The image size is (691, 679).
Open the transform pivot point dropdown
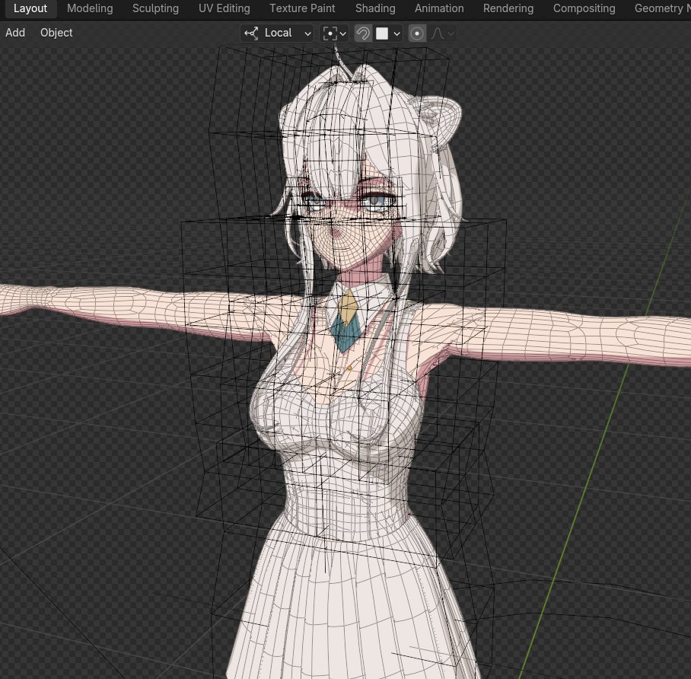coord(335,33)
